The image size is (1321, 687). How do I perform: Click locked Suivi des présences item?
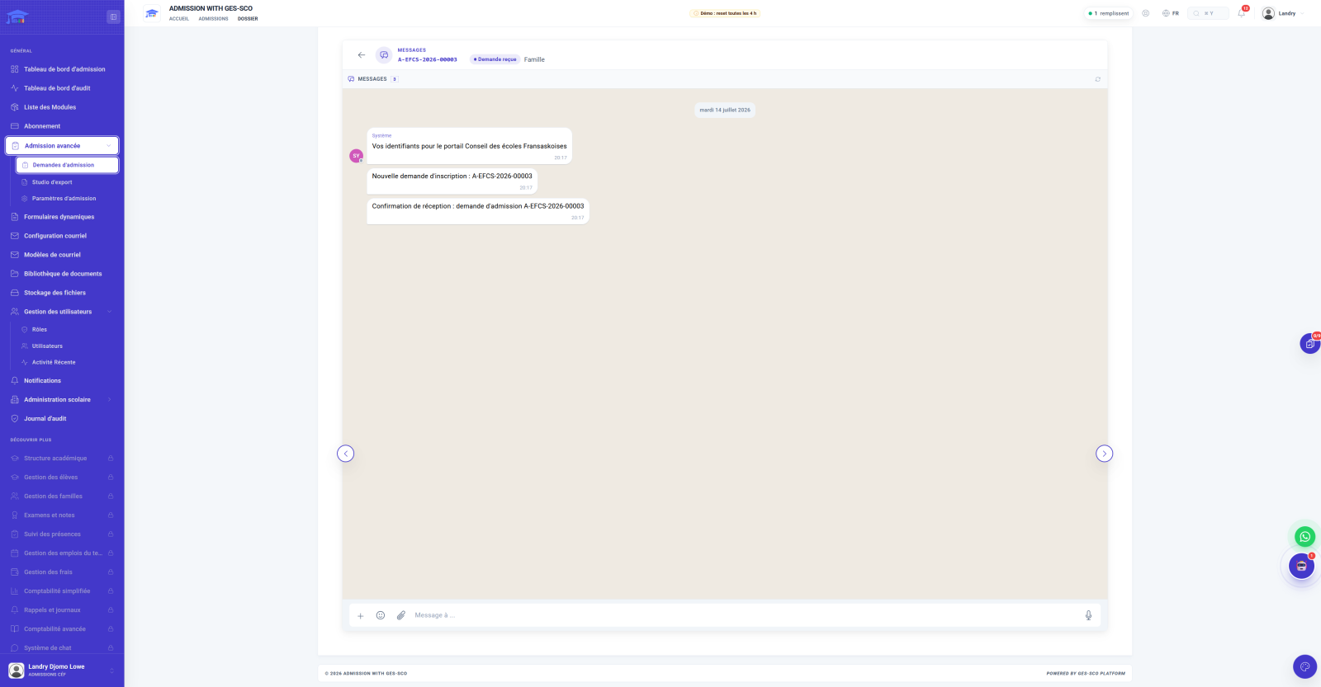(x=62, y=534)
